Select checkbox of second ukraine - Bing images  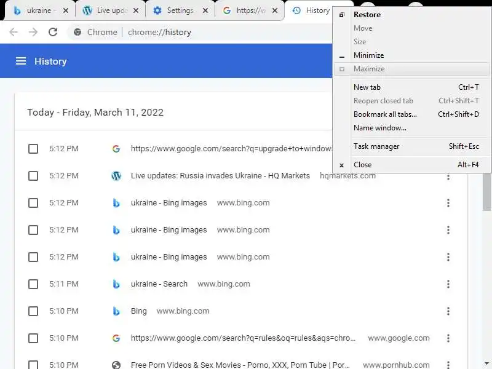click(x=33, y=230)
